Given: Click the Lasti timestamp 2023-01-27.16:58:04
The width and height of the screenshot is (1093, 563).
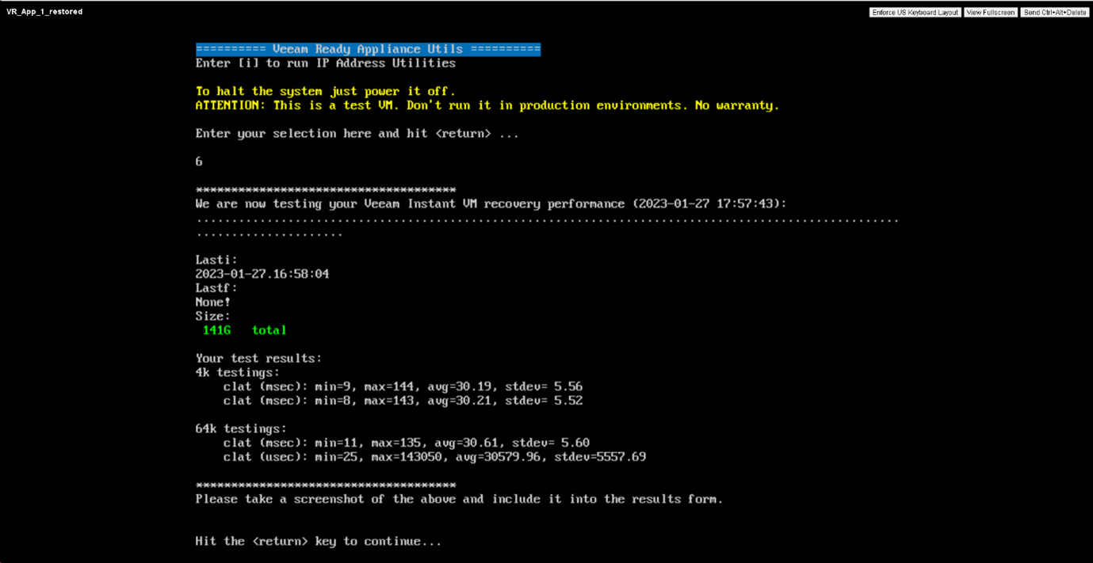Looking at the screenshot, I should click(262, 274).
